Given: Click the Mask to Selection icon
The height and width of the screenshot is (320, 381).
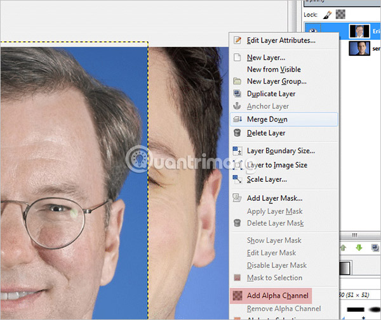Looking at the screenshot, I should [x=237, y=278].
